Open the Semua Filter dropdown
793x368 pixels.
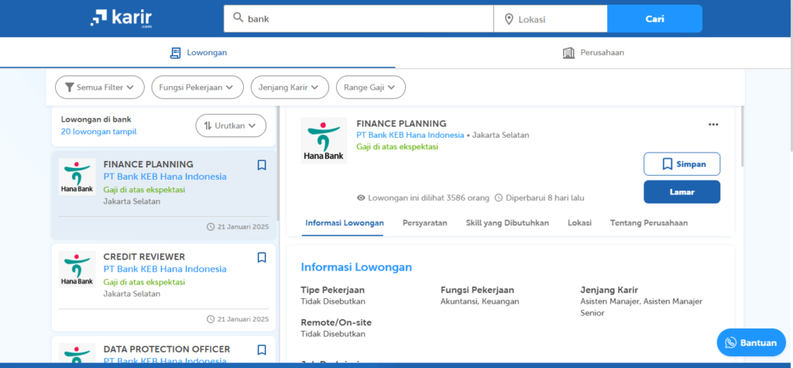[x=100, y=87]
